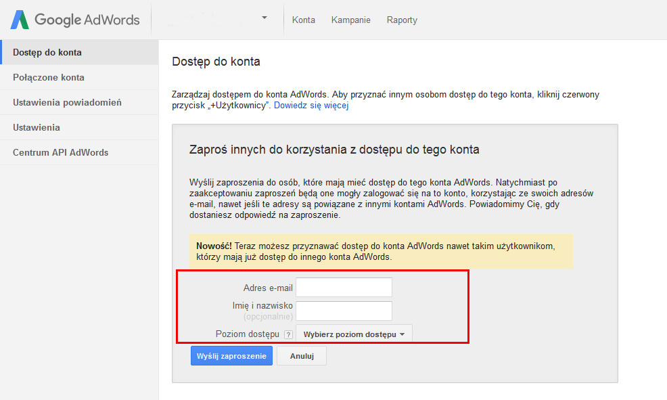Click the Dostęp do konta page title
667x400 pixels.
[x=216, y=62]
